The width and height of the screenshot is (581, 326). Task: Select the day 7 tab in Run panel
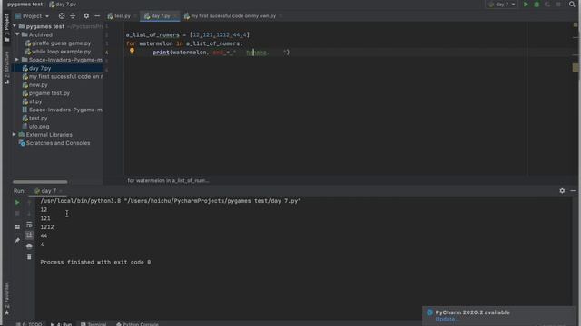click(x=48, y=191)
